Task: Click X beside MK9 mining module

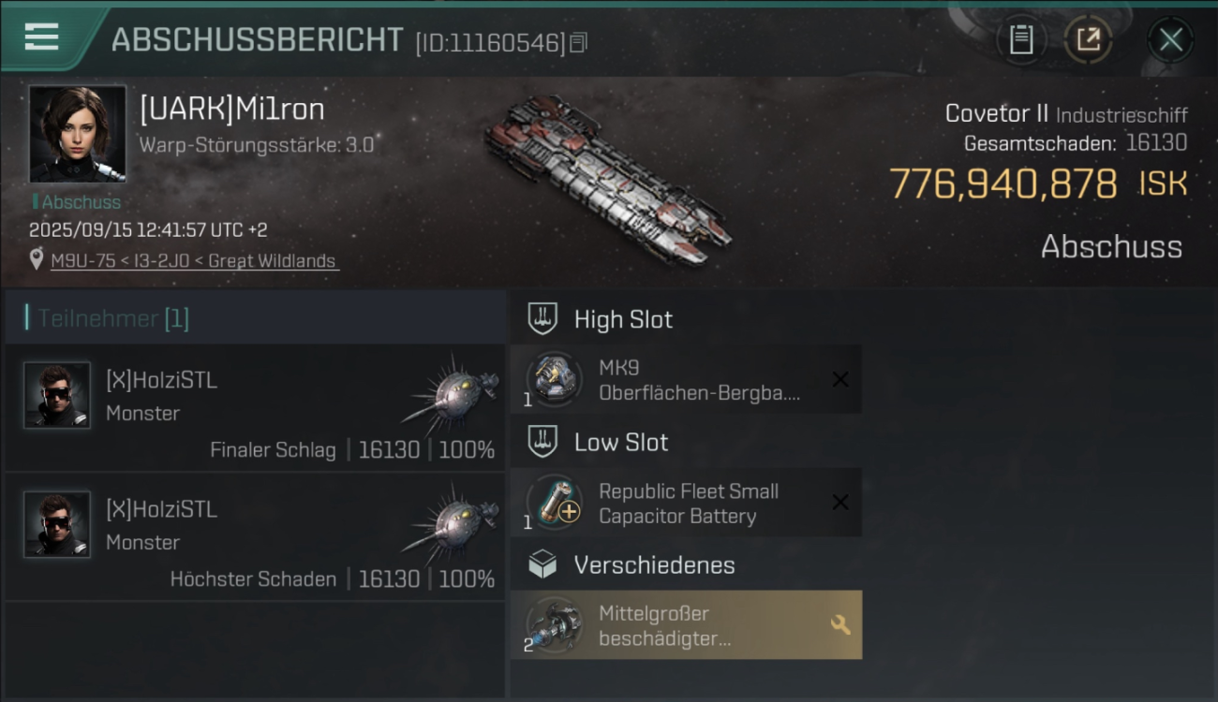Action: [840, 379]
